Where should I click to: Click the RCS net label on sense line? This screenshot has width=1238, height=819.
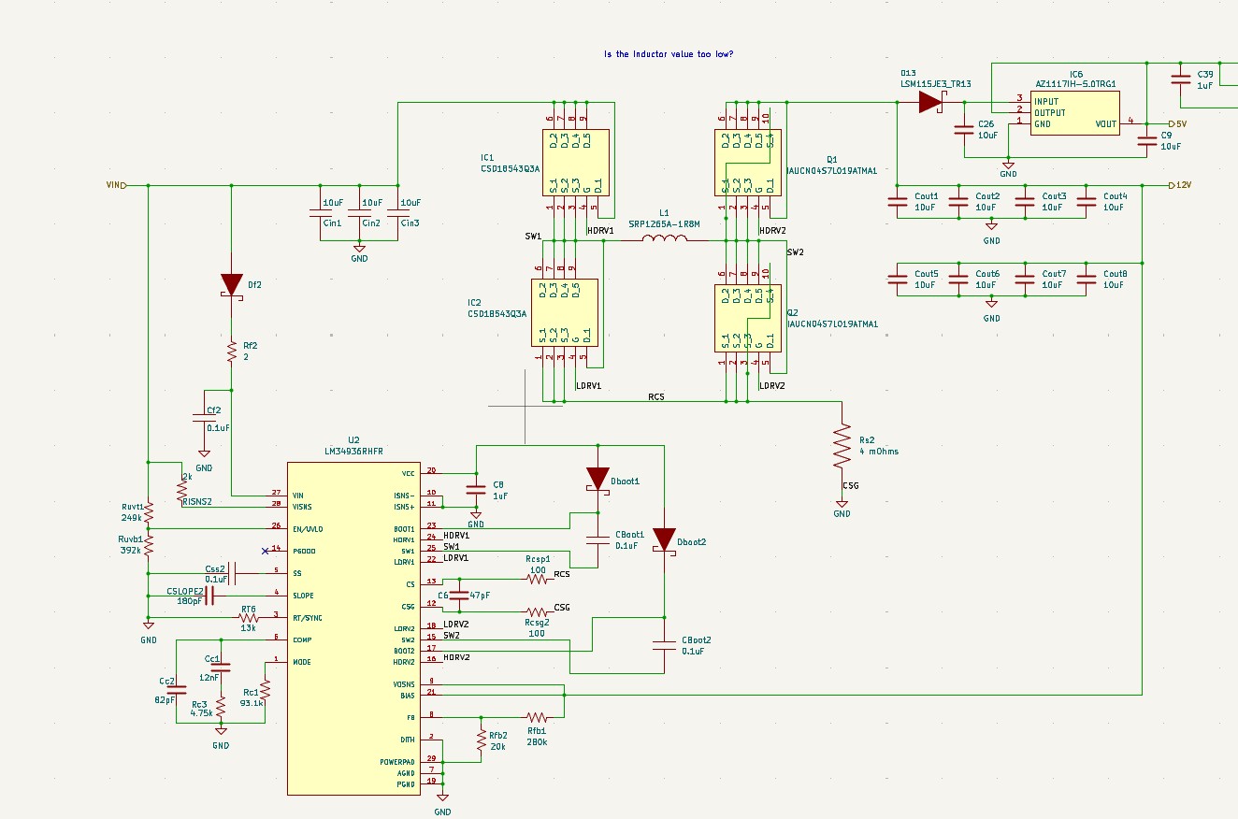(656, 396)
